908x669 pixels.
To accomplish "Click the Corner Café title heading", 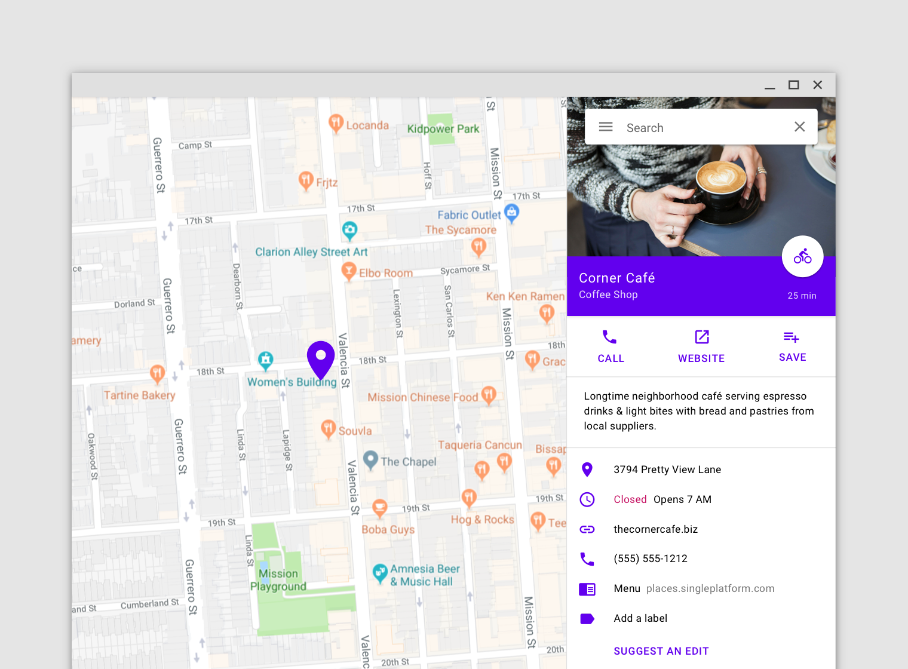I will point(617,278).
